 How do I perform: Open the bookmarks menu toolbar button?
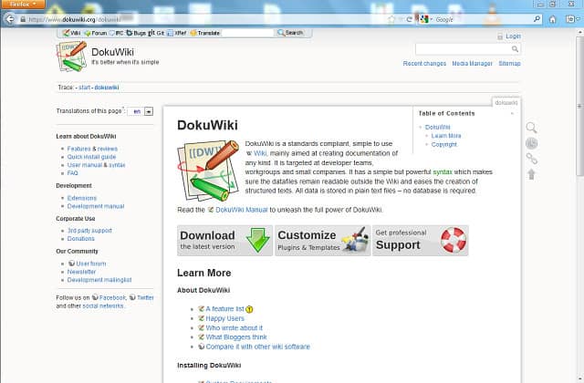572,19
